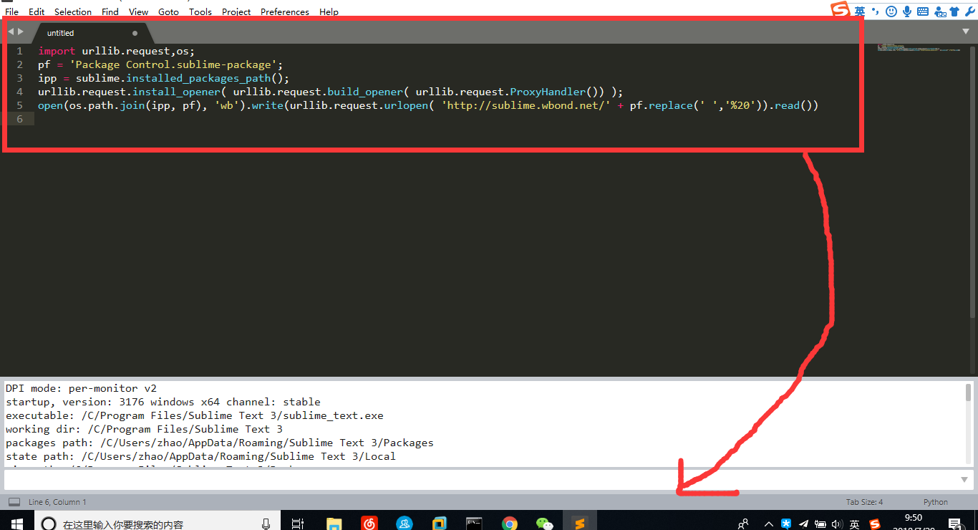The image size is (978, 530).
Task: Open the Sogou skin shirt icon
Action: [x=954, y=11]
